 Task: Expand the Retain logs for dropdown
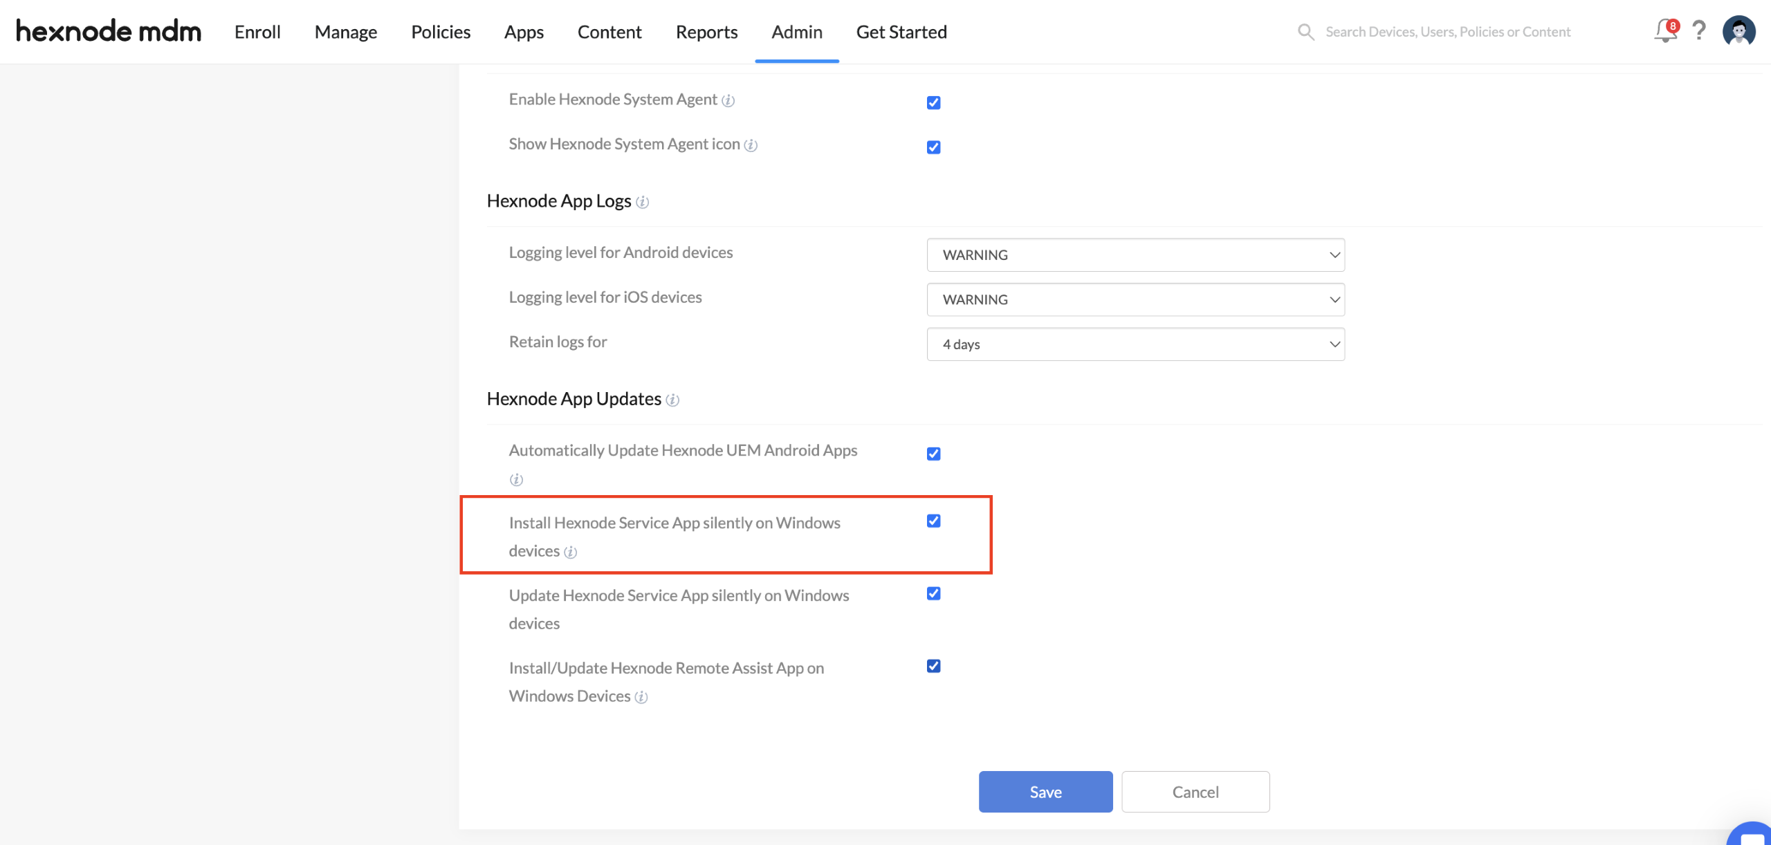(x=1136, y=344)
